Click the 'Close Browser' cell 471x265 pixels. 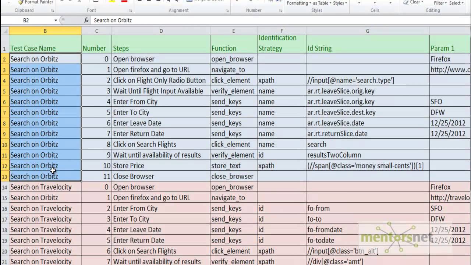pyautogui.click(x=161, y=176)
